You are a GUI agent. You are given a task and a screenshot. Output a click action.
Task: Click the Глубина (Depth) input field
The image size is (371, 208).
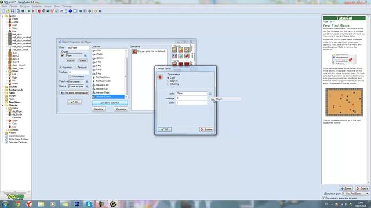tap(79, 72)
